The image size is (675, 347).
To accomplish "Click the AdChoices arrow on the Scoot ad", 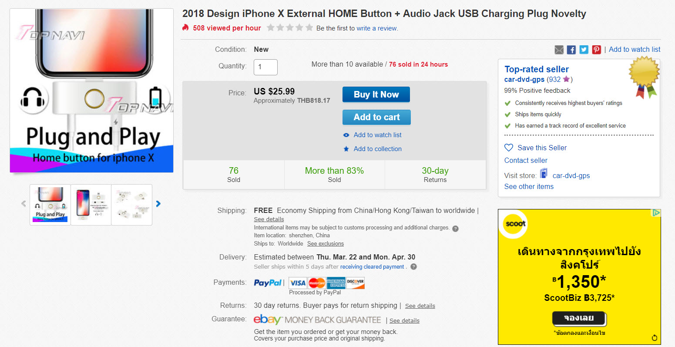I will 656,212.
